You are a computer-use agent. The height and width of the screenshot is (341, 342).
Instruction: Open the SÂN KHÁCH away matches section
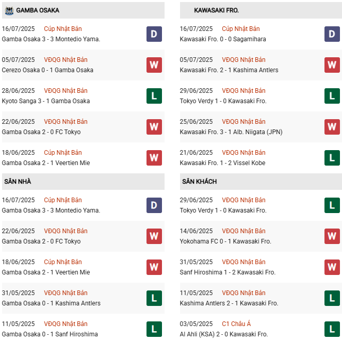click(x=199, y=182)
